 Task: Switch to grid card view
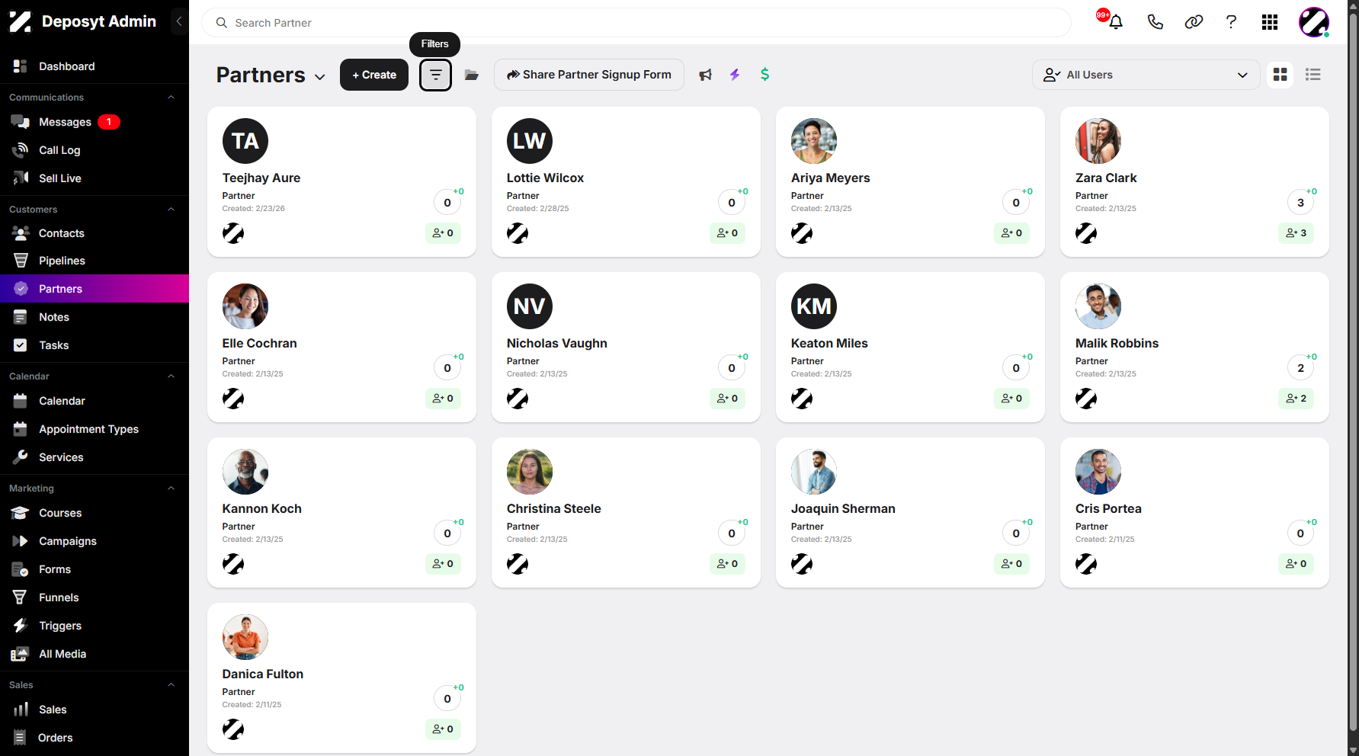coord(1280,75)
